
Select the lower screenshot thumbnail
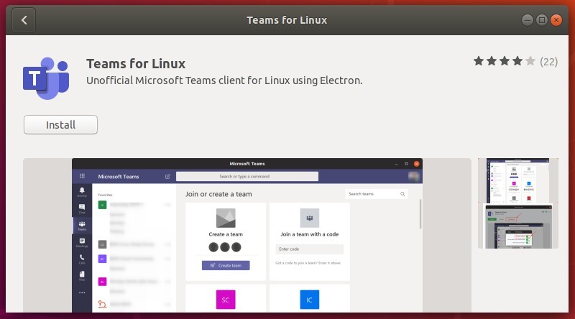pyautogui.click(x=517, y=226)
